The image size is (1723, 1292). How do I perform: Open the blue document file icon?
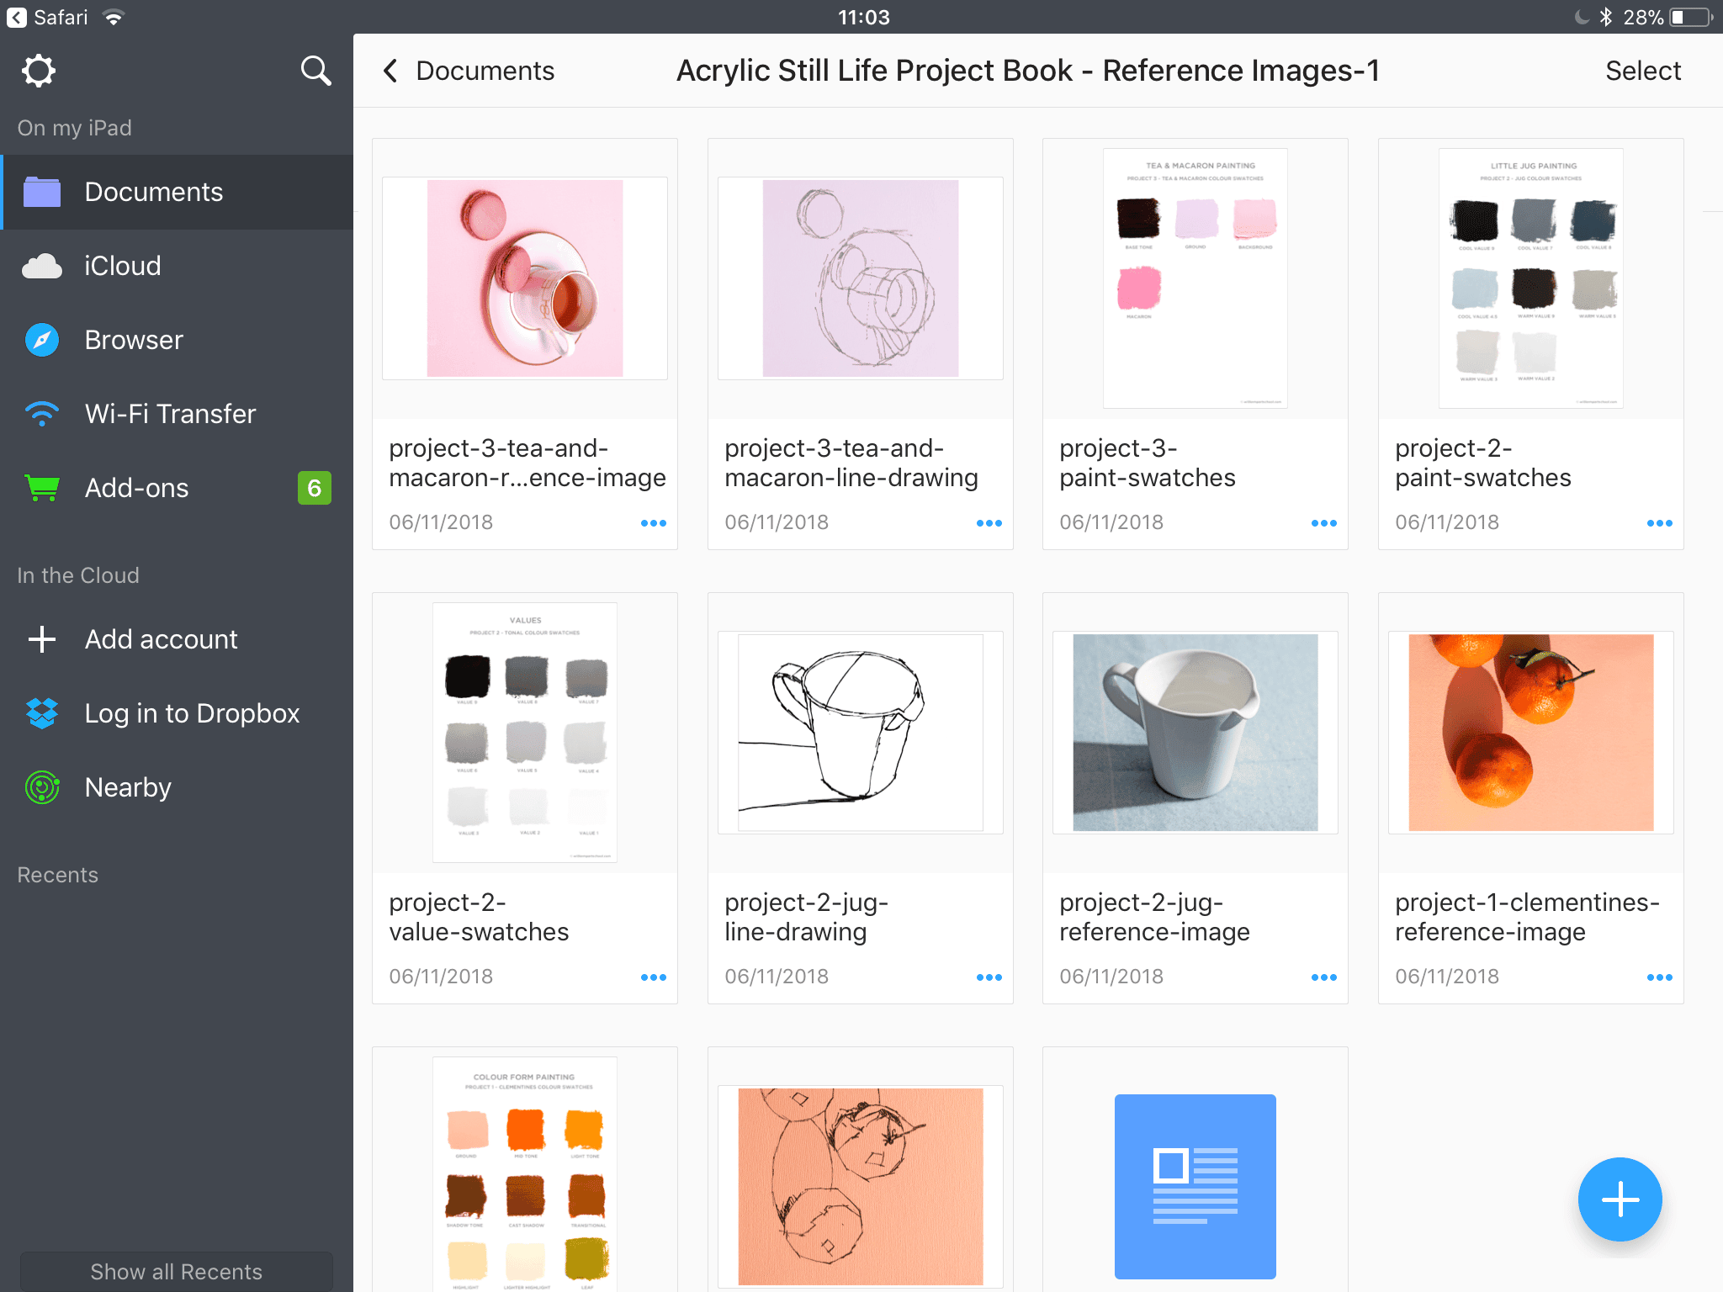pyautogui.click(x=1195, y=1187)
